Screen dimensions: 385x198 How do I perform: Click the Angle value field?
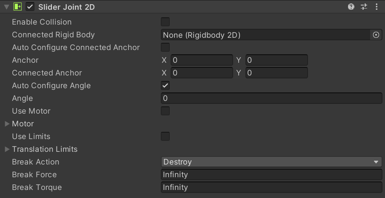click(271, 98)
